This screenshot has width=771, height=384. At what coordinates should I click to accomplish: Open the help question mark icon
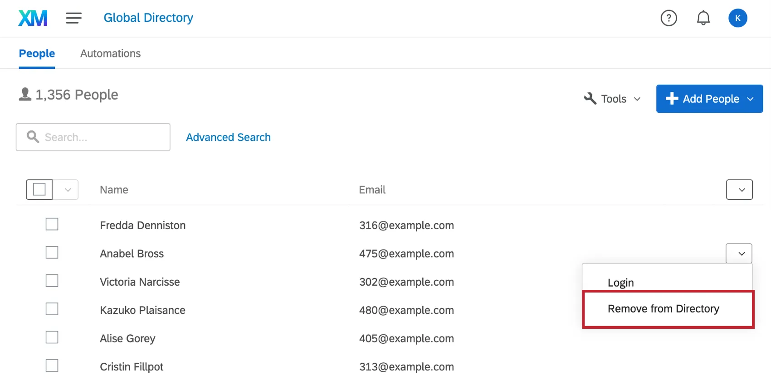click(x=669, y=18)
